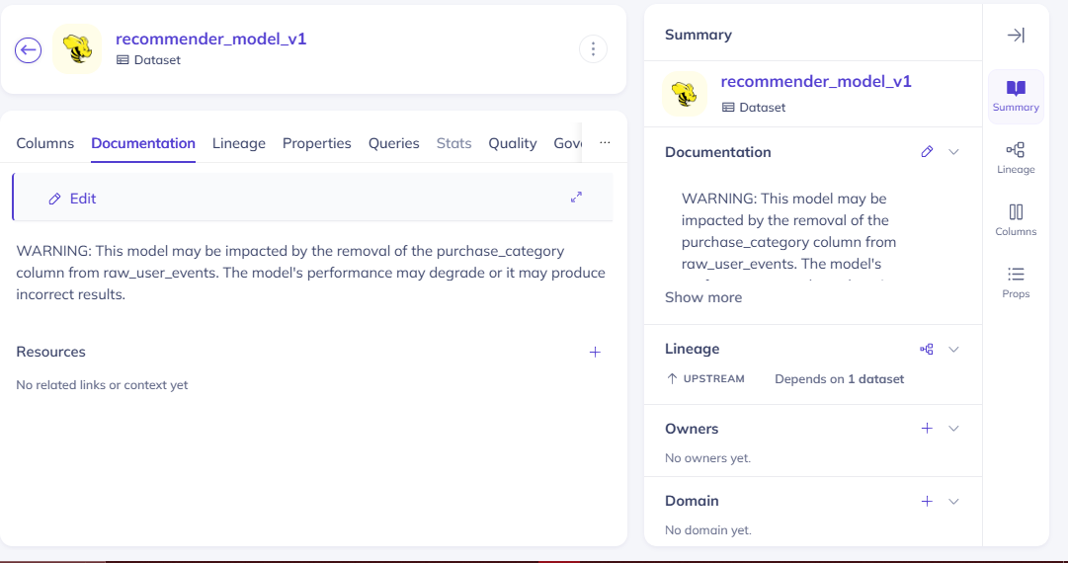Switch to the Columns tab
This screenshot has height=563, width=1068.
(x=45, y=143)
